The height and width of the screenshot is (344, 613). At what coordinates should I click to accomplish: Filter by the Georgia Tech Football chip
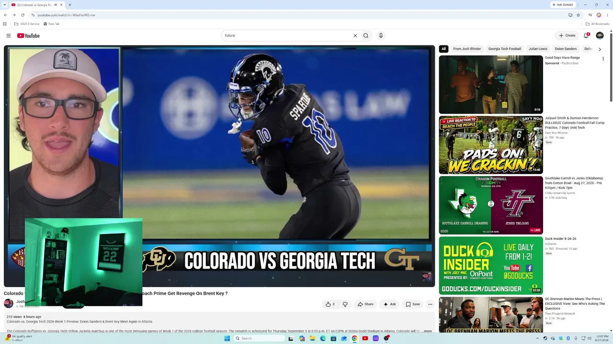(x=505, y=49)
